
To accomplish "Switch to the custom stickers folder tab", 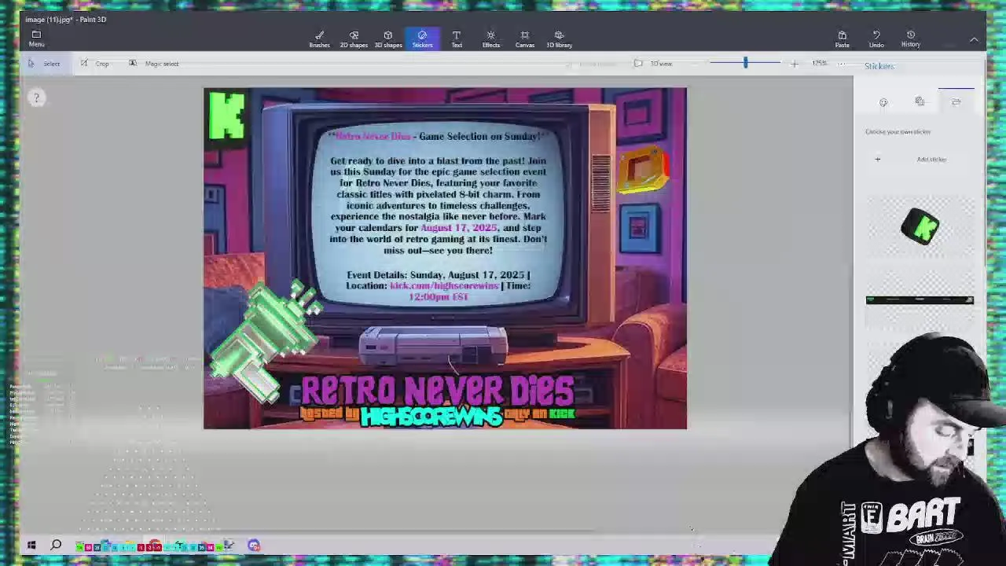I will point(956,102).
